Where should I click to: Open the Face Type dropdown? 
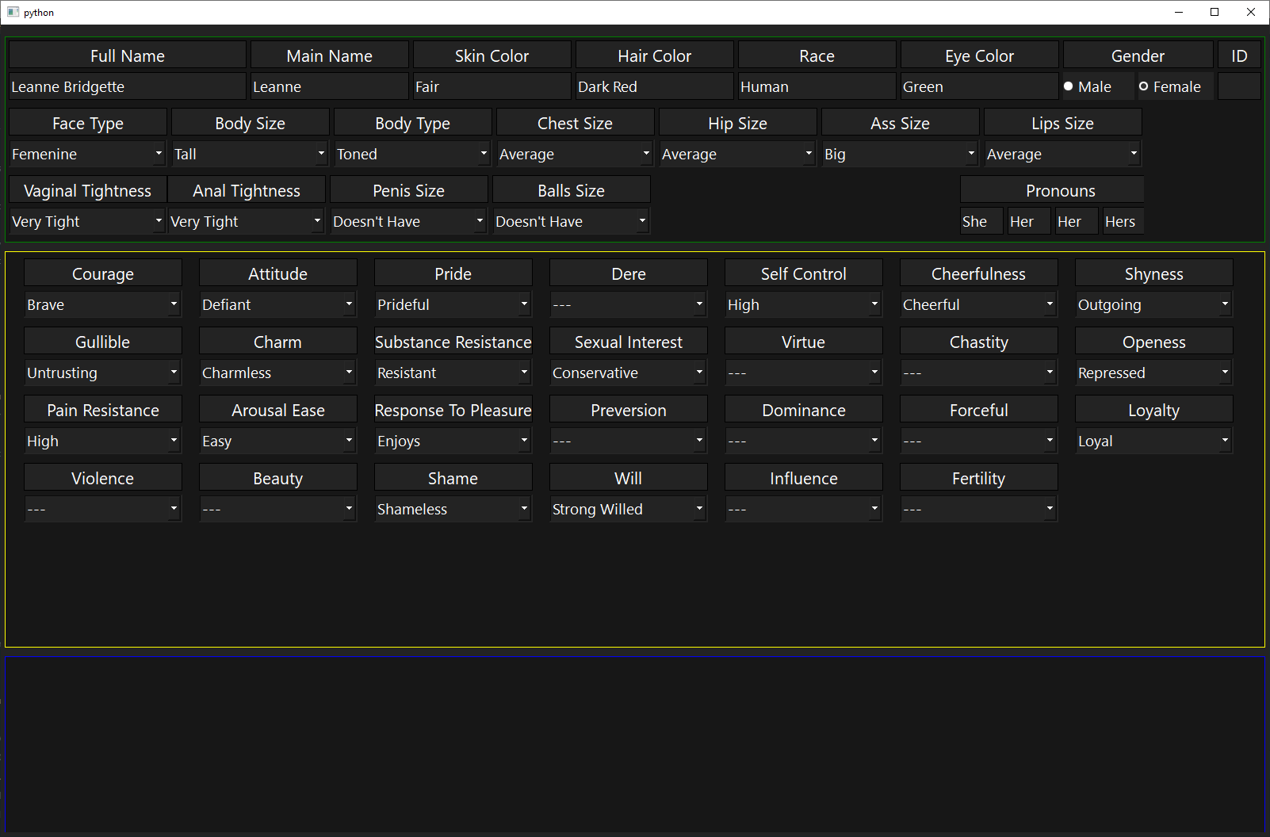click(87, 155)
